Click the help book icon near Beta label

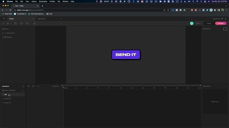click(222, 19)
